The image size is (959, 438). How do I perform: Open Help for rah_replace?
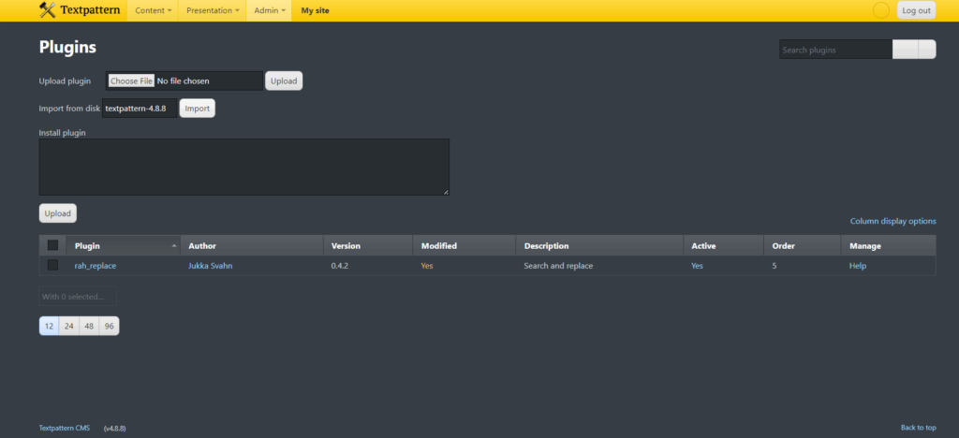point(858,266)
